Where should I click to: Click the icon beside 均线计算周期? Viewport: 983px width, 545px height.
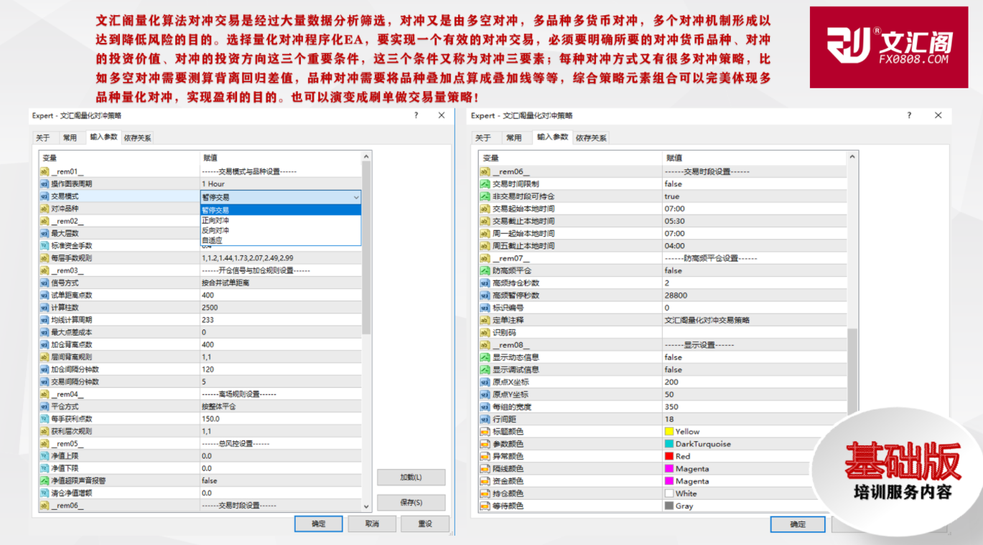[x=45, y=320]
